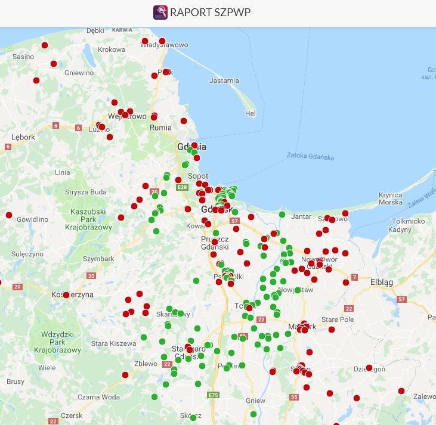Click the Tolkmicko label
Viewport: 436px width, 425px height.
[408, 221]
